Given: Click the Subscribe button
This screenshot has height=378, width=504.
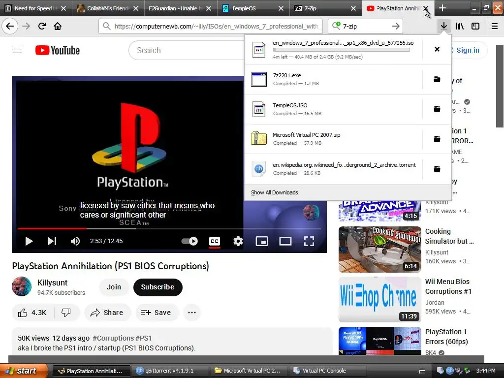Looking at the screenshot, I should [158, 287].
